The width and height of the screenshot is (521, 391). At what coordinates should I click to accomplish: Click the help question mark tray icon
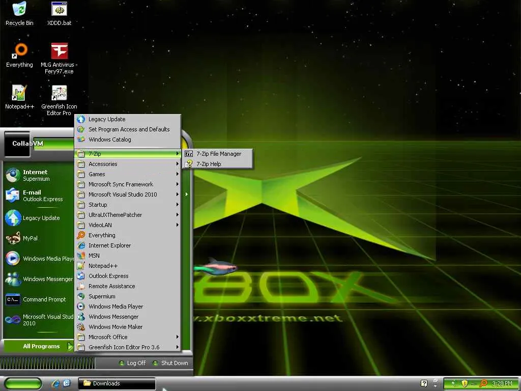[x=424, y=383]
